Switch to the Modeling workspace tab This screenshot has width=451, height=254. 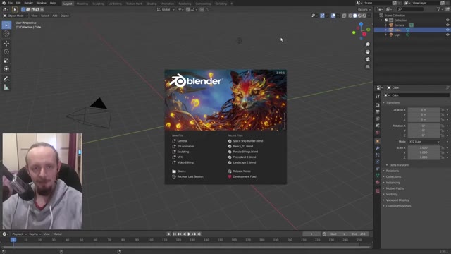coord(82,4)
